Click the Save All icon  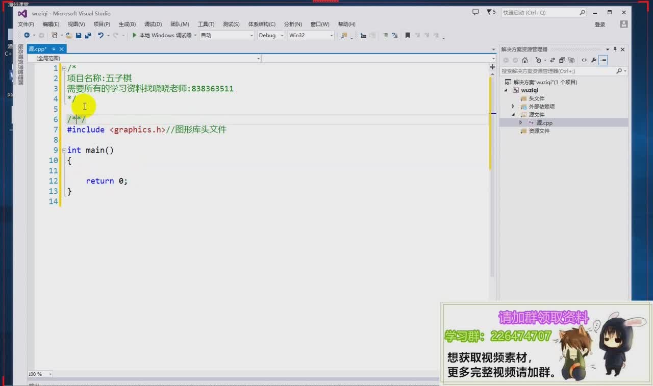click(88, 35)
